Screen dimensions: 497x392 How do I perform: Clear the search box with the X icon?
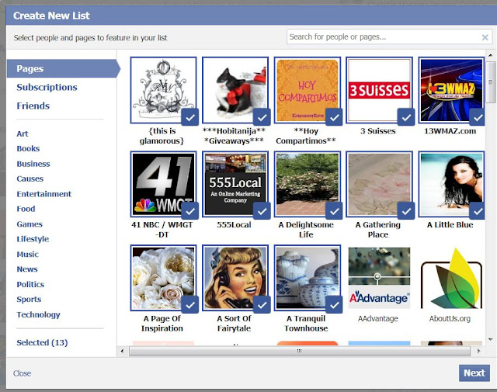pyautogui.click(x=485, y=37)
